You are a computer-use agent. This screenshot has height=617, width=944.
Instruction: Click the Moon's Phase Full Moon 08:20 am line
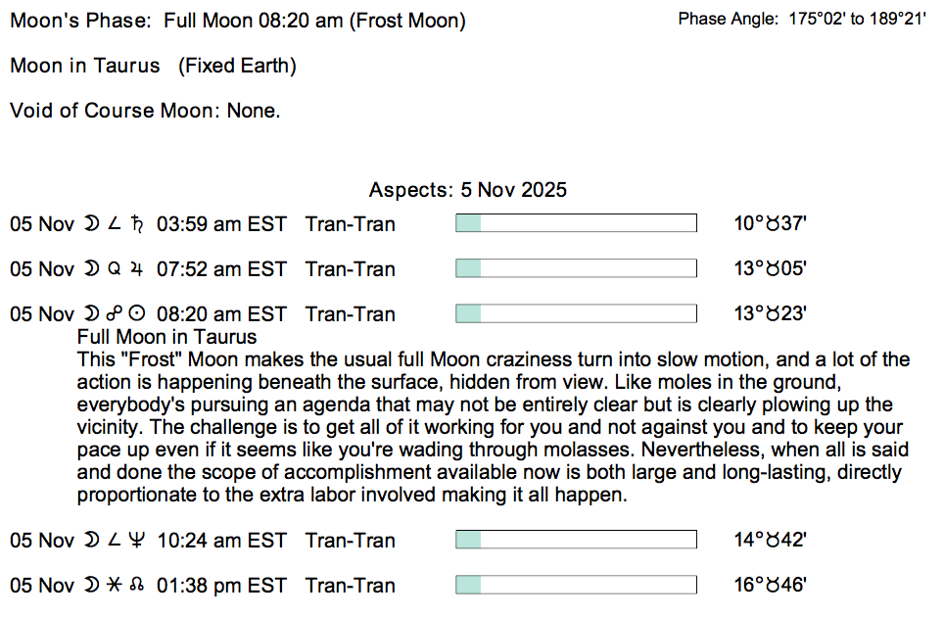(237, 21)
